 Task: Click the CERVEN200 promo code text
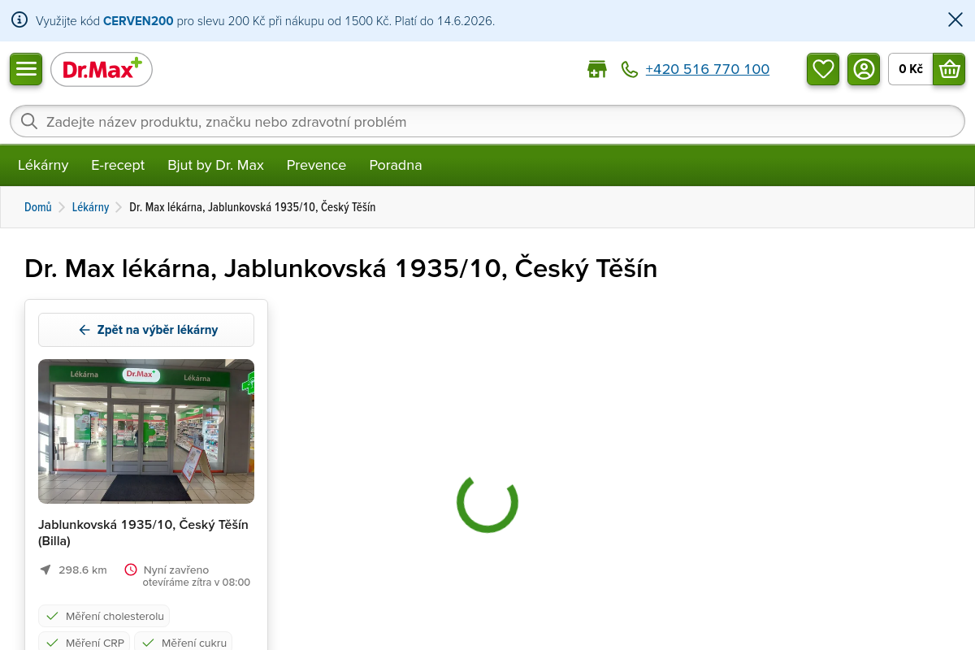138,20
